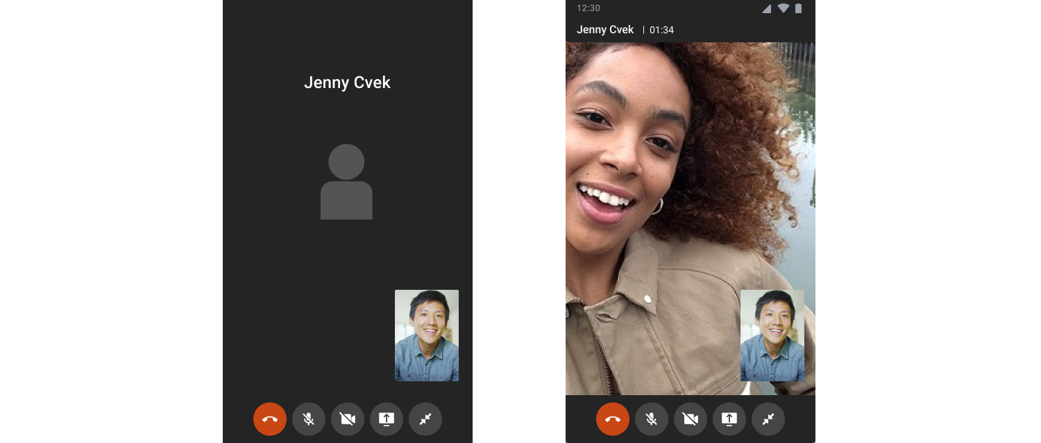The height and width of the screenshot is (443, 1041).
Task: Click the 12:30 clock in the status bar
Action: point(589,8)
